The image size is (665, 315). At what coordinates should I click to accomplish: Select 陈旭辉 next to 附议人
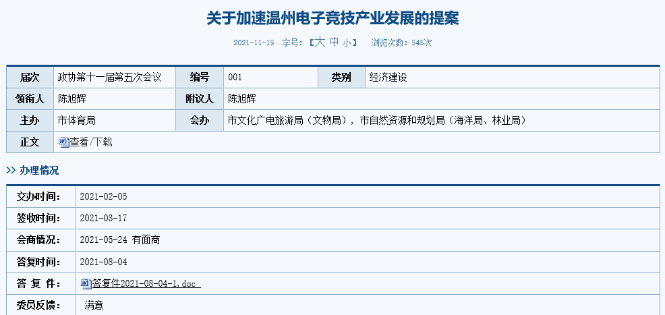click(241, 98)
